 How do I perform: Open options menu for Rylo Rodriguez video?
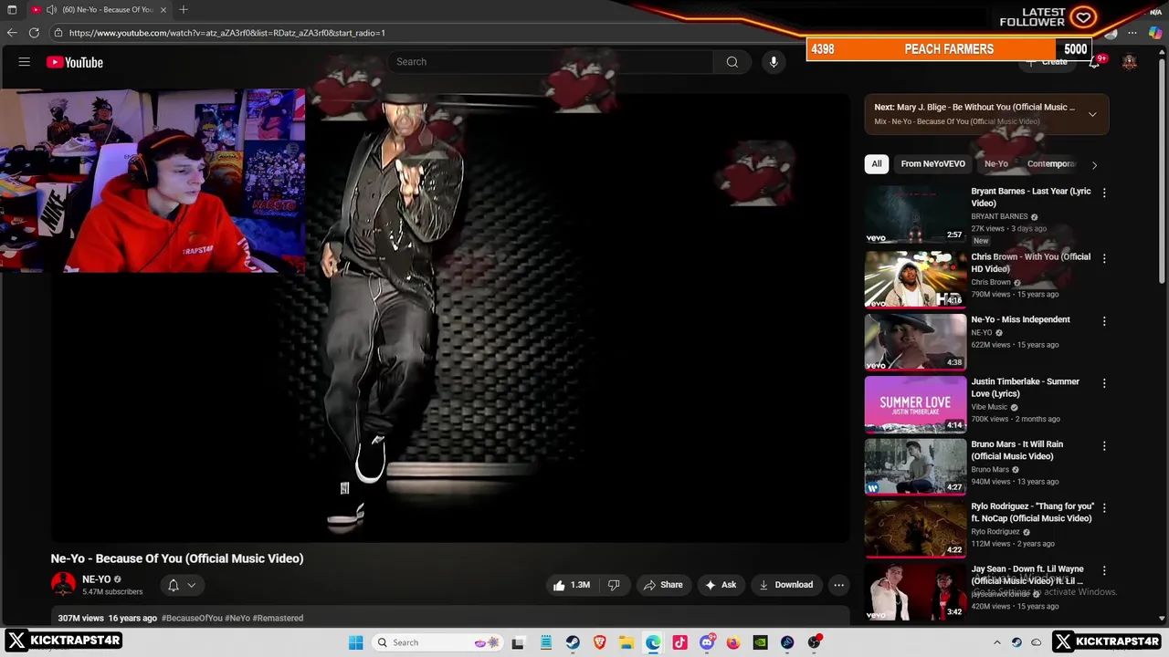coord(1104,507)
